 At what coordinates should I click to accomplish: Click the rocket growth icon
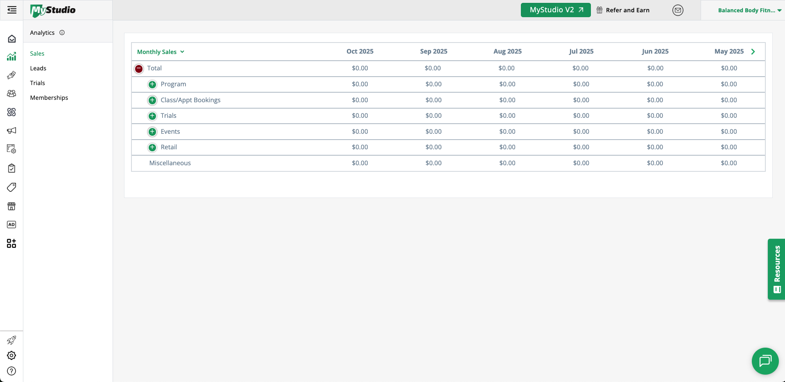tap(11, 340)
